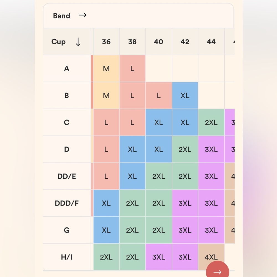Pick the 4XL cell for 44 H/I

pyautogui.click(x=211, y=257)
